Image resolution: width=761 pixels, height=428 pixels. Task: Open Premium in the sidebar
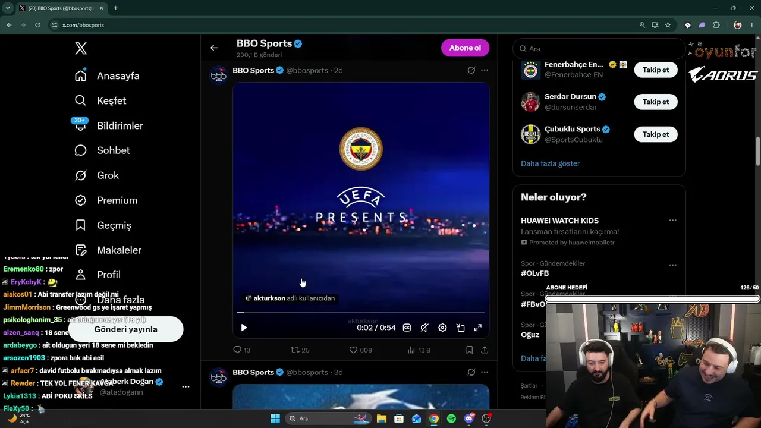click(x=106, y=200)
